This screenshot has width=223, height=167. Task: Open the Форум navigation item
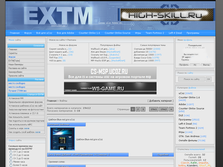[x=28, y=33]
